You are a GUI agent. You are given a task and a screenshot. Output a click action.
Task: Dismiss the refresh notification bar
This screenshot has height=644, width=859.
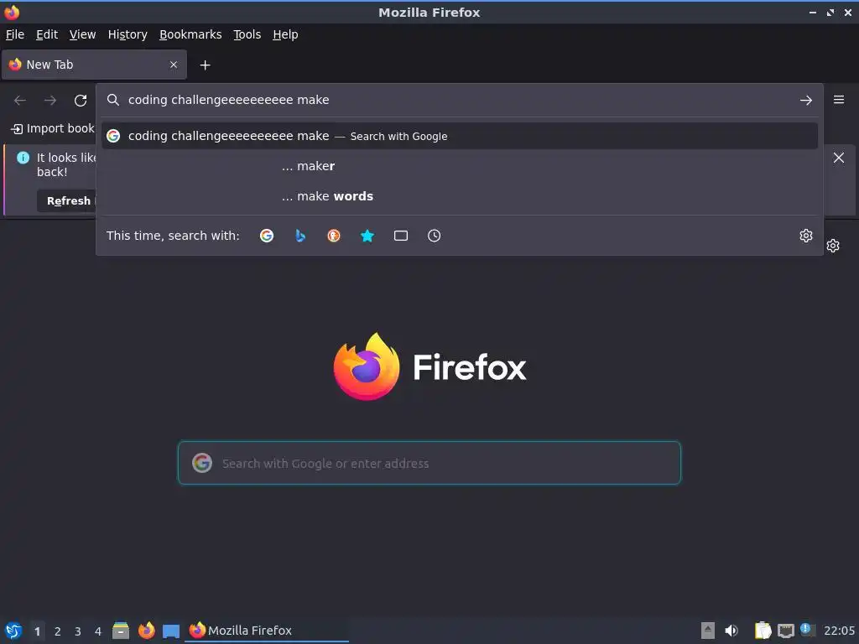[839, 158]
